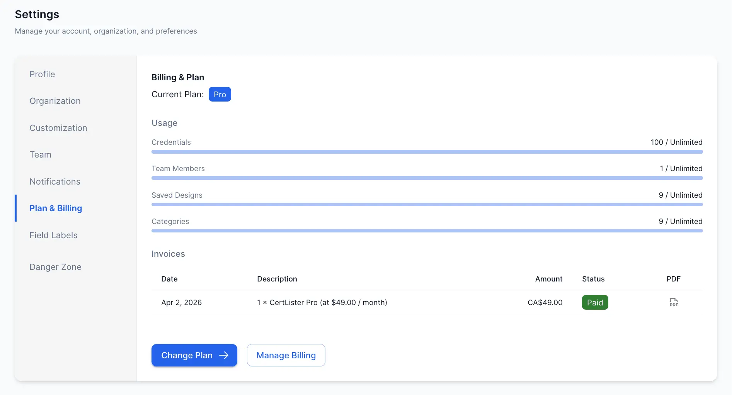Open the Notifications settings section
The height and width of the screenshot is (395, 732).
55,181
